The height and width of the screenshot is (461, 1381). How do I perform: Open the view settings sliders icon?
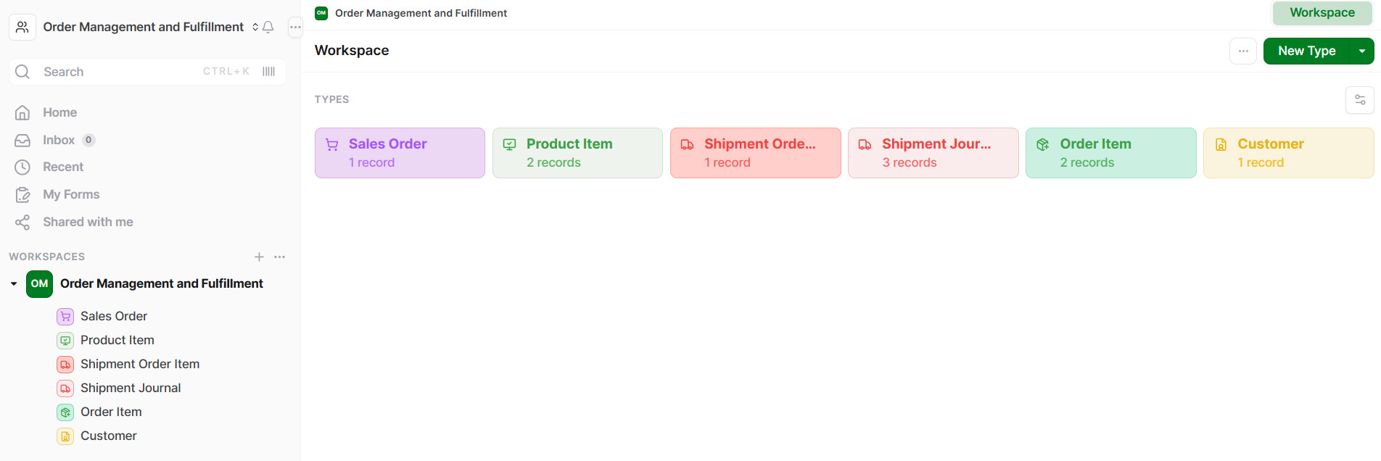pos(1359,100)
